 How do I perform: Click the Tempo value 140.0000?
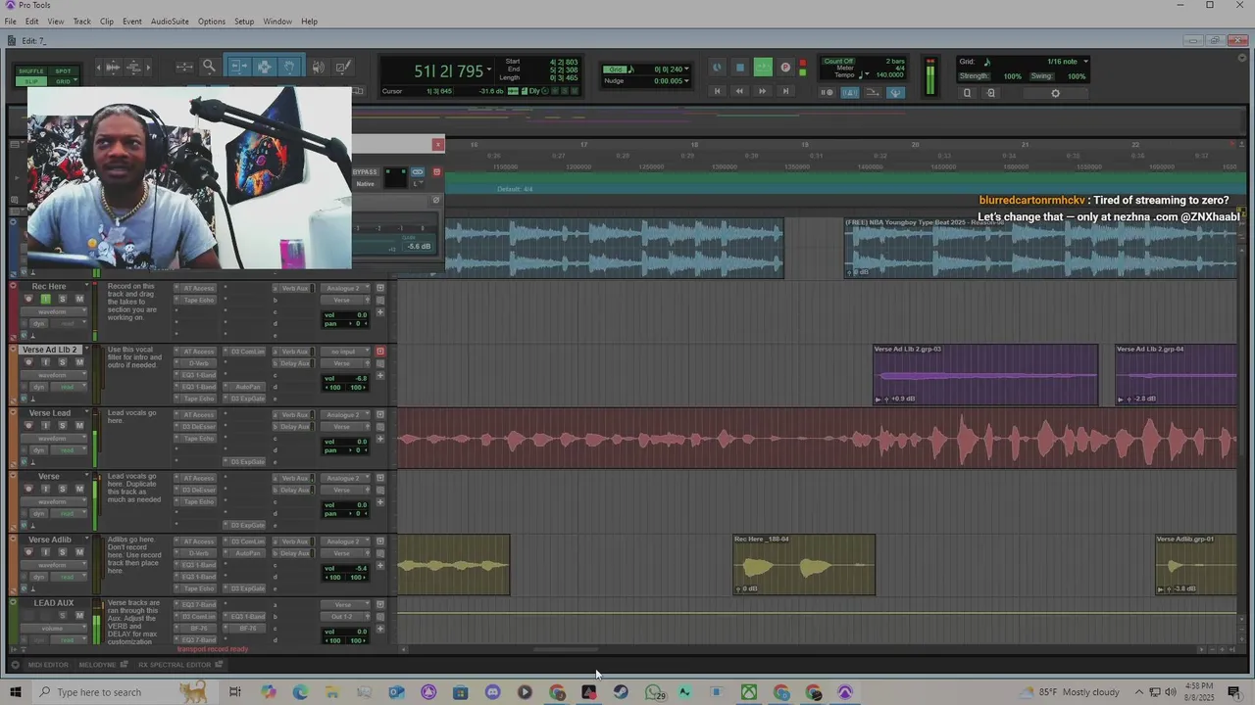[889, 74]
